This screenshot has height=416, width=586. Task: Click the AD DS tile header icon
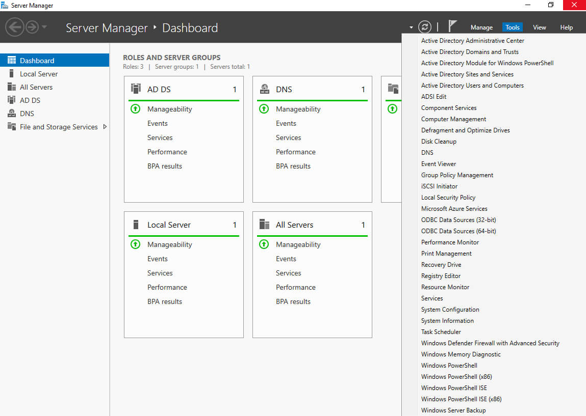click(x=136, y=89)
